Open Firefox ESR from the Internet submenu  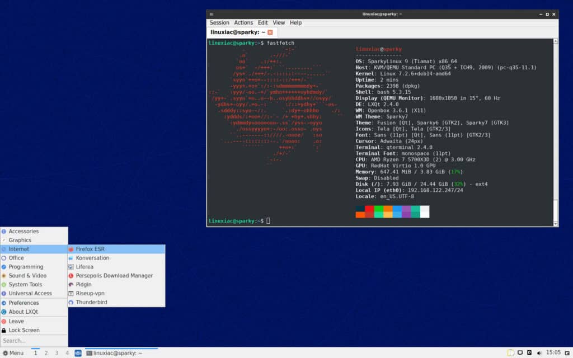point(116,249)
